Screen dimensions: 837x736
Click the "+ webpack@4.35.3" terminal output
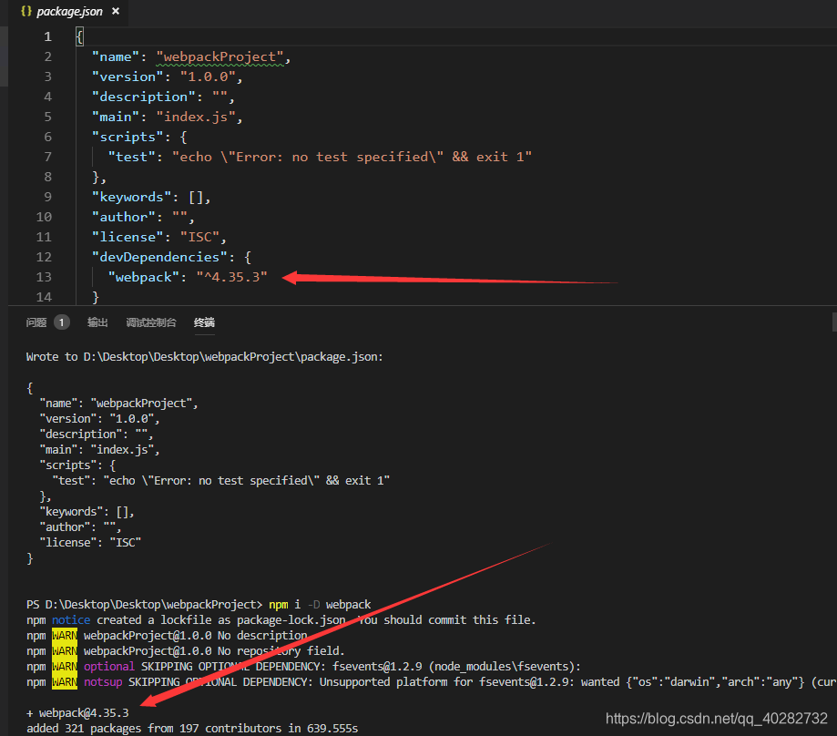(77, 712)
